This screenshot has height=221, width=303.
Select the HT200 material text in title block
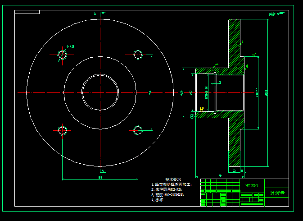coord(251,185)
